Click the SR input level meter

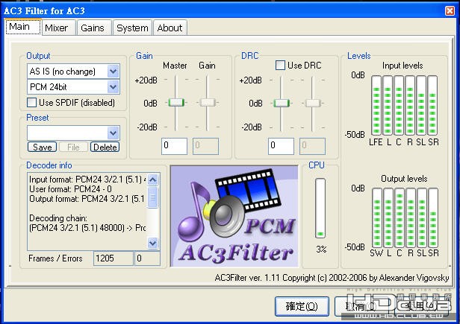pyautogui.click(x=432, y=105)
